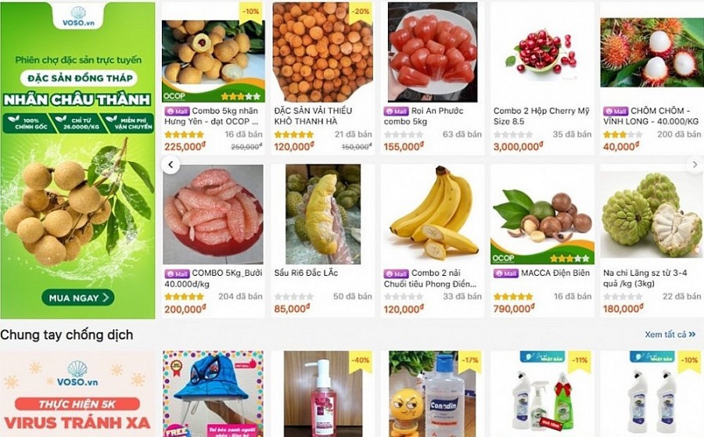The image size is (704, 437).
Task: Click the right carousel arrow button
Action: [x=695, y=165]
